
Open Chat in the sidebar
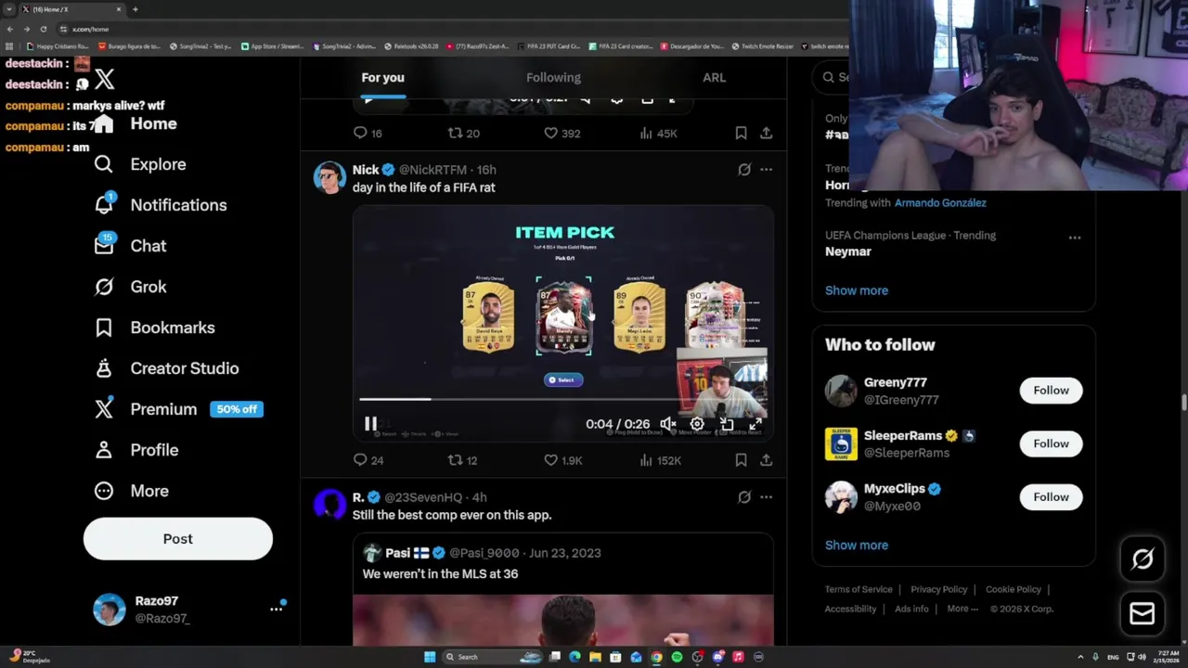(x=130, y=246)
